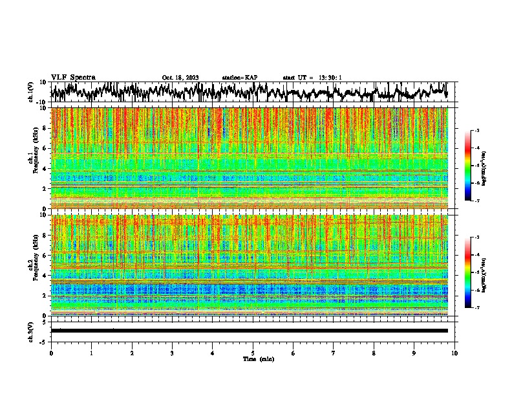This screenshot has width=512, height=396.
Task: Click the 'start UT = 13:30: 1' text
Action: point(312,78)
